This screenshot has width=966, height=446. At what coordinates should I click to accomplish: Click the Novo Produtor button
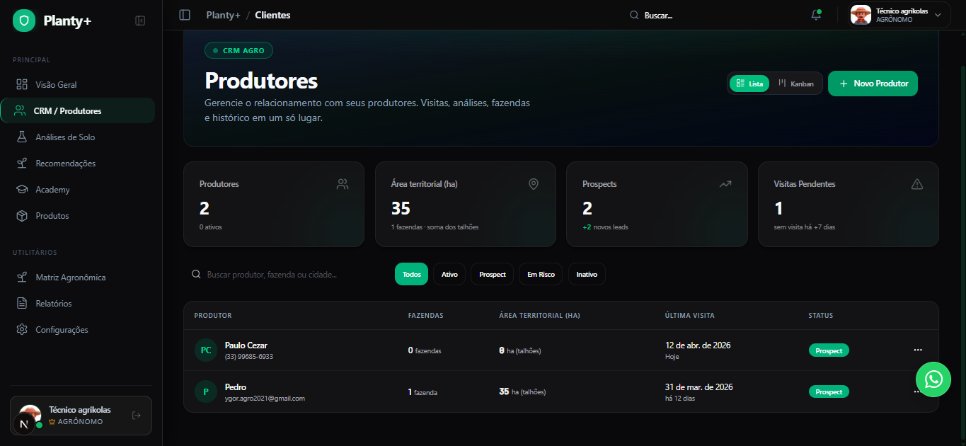pos(873,84)
